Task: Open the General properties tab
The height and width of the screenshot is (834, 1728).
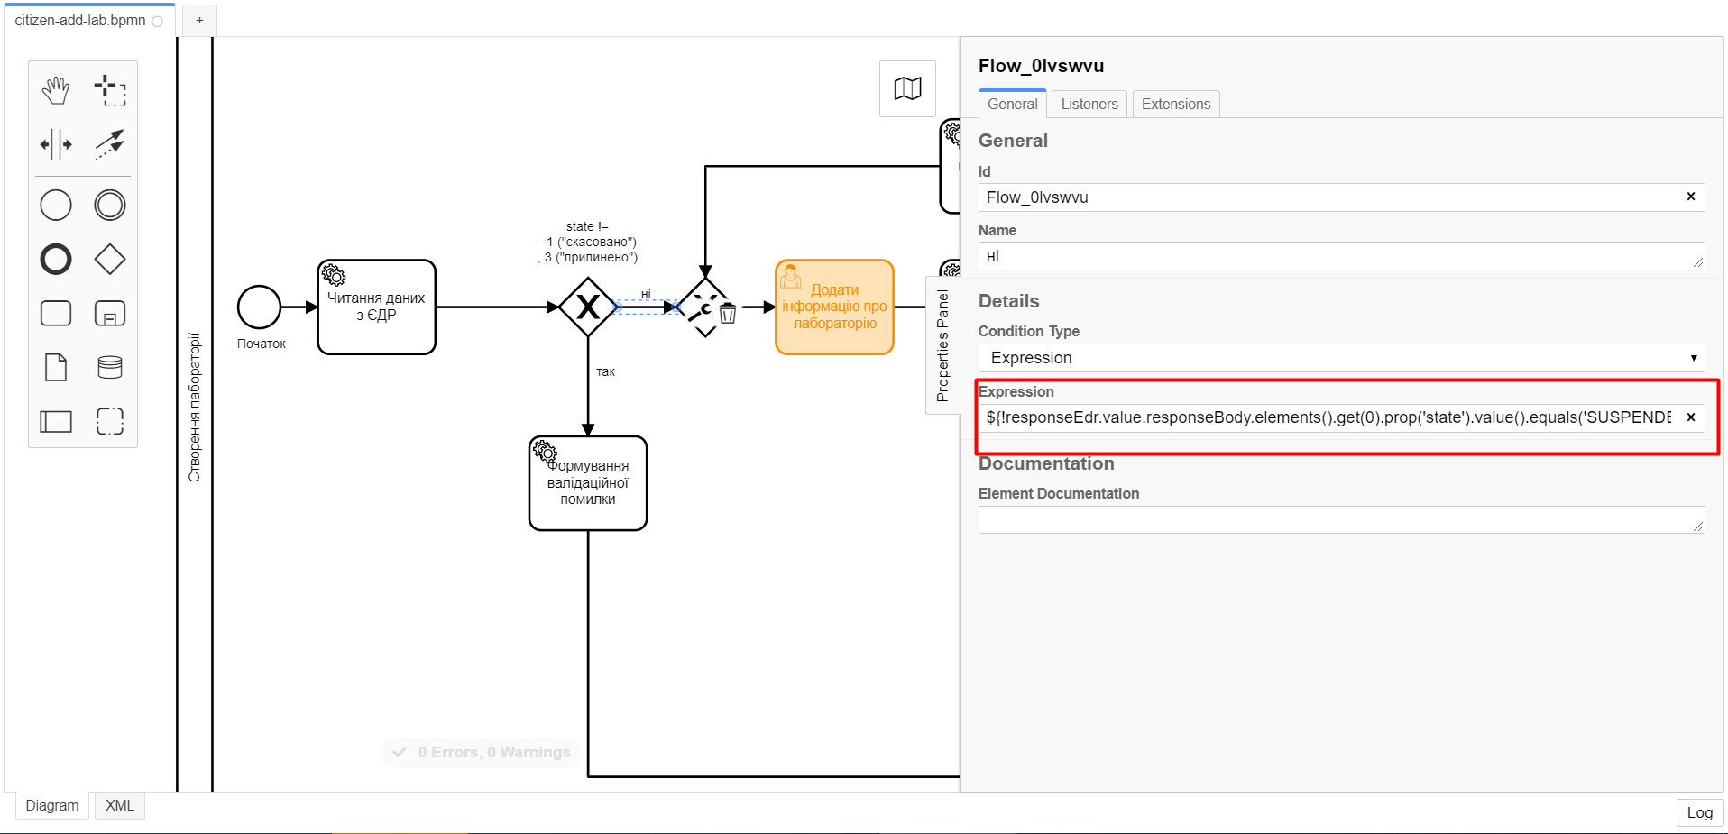Action: pyautogui.click(x=1012, y=104)
